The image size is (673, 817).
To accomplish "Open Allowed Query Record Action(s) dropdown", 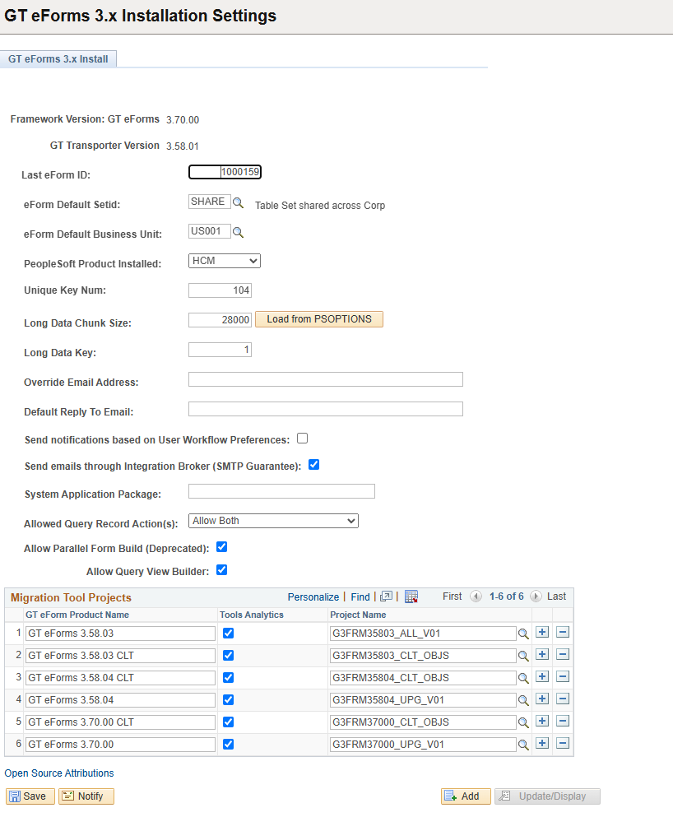I will click(x=273, y=521).
